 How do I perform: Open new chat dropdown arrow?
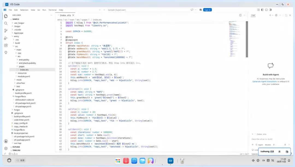(272, 15)
